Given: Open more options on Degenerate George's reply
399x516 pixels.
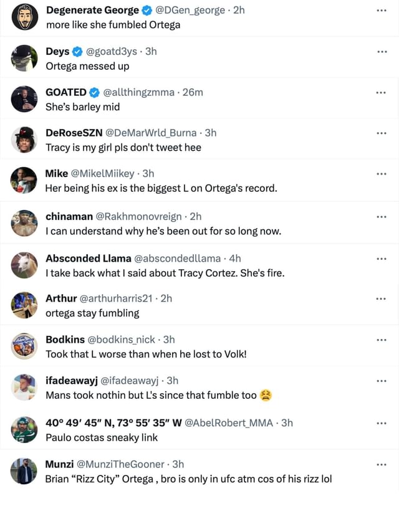Looking at the screenshot, I should (381, 11).
